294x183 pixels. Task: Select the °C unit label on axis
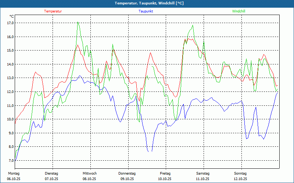(12, 16)
